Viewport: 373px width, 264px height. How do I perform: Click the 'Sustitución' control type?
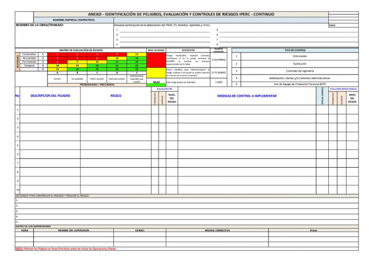point(295,64)
